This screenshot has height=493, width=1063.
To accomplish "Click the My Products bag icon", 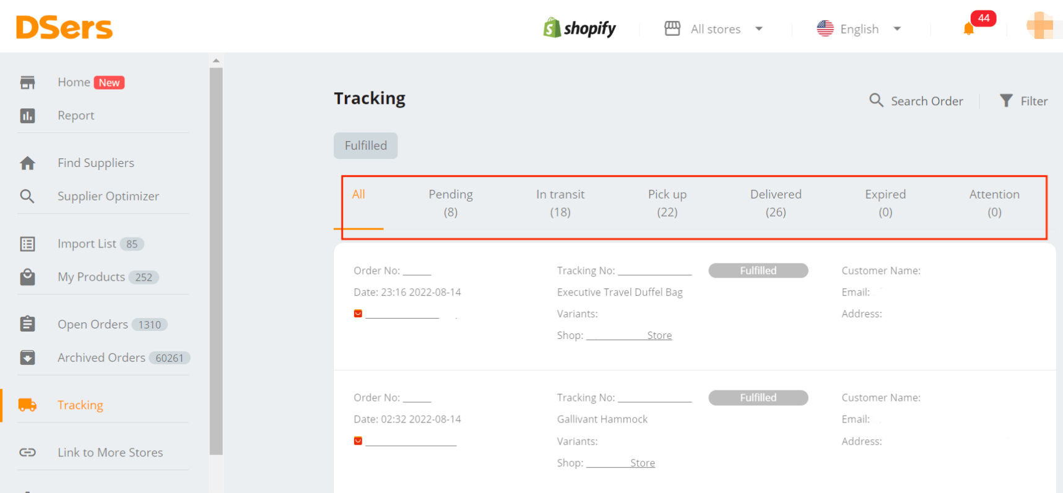I will click(x=27, y=277).
